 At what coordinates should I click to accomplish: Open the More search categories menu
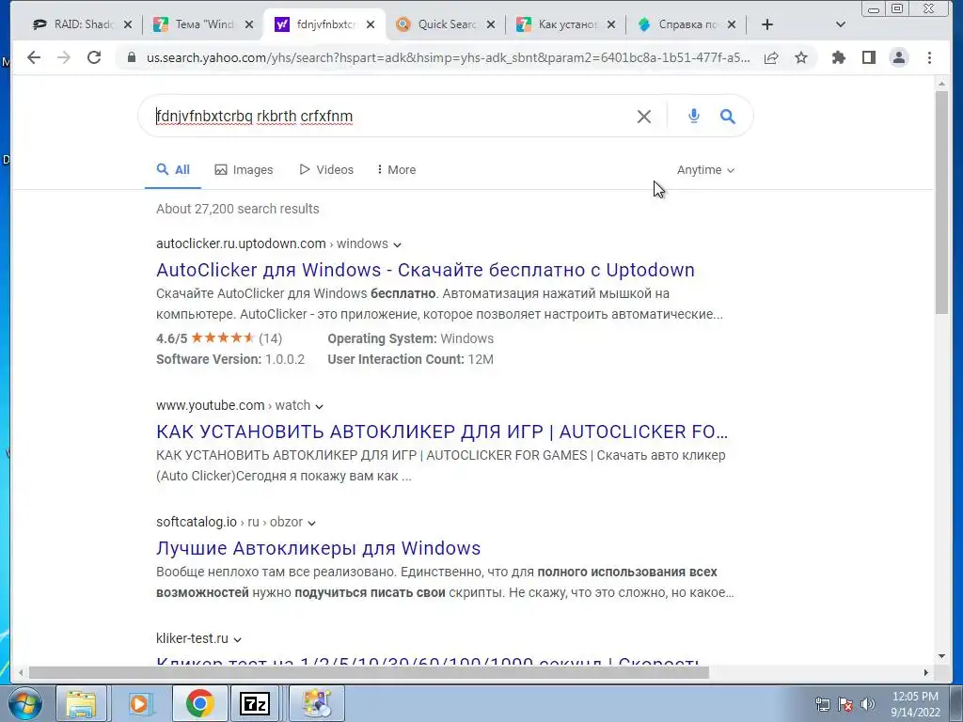(396, 169)
